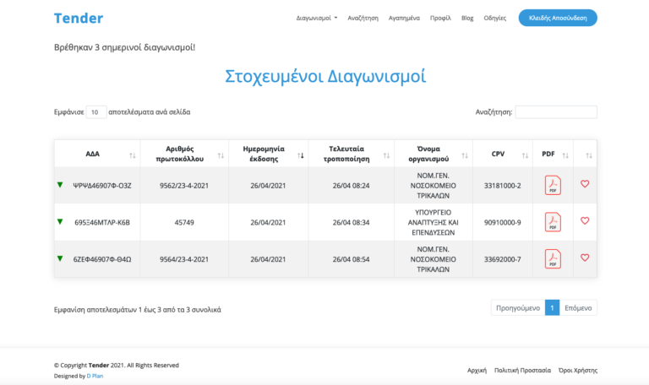
Task: Sort by Ημερομηνία έκδοσης column arrows
Action: tap(300, 155)
